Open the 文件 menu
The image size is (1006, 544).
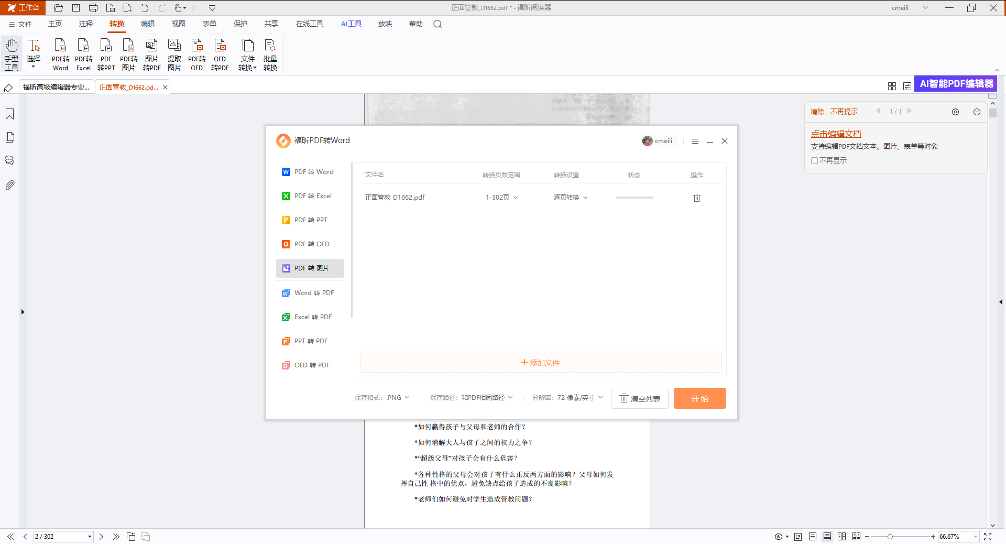(20, 24)
